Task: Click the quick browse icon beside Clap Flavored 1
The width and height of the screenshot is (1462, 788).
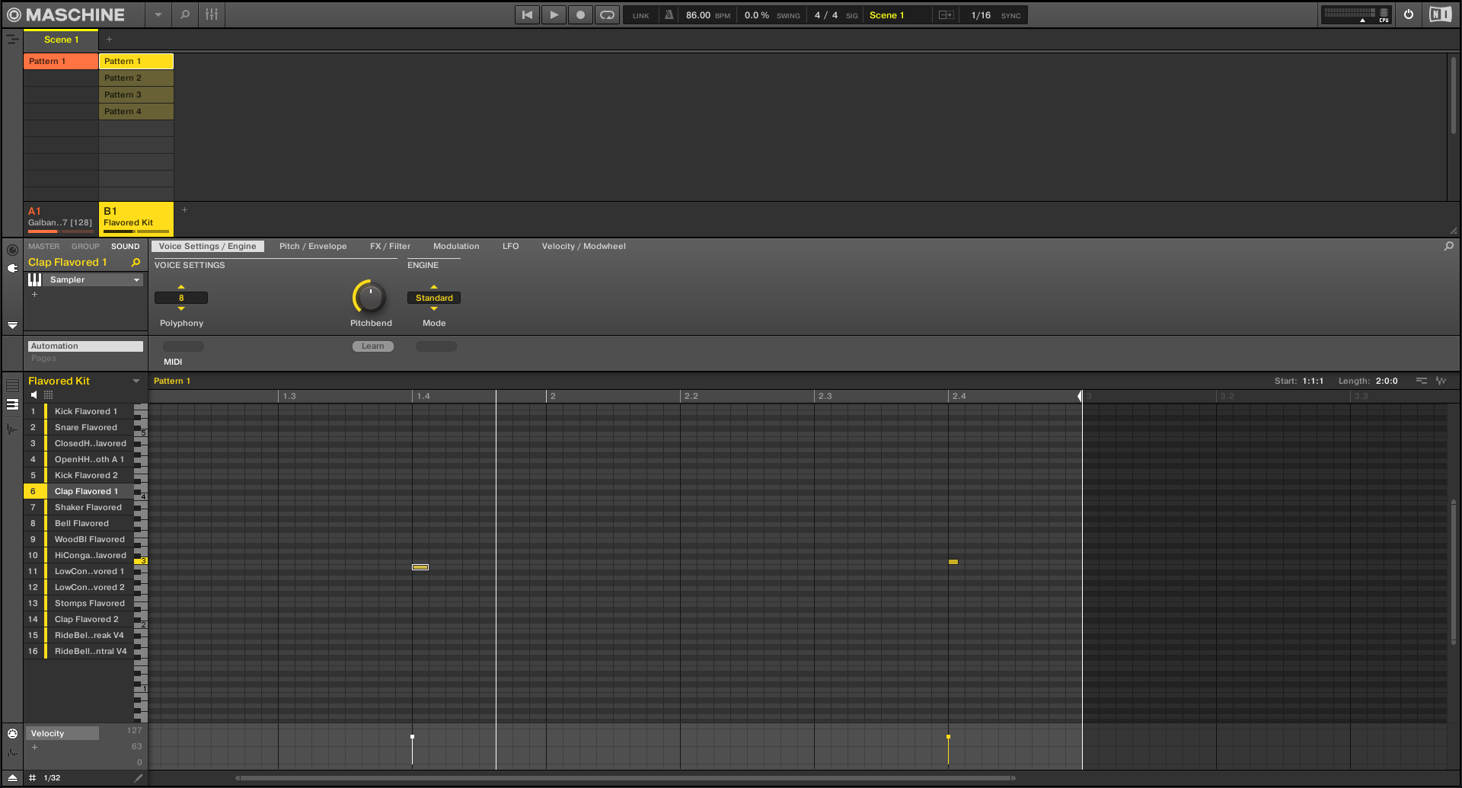Action: (x=136, y=263)
